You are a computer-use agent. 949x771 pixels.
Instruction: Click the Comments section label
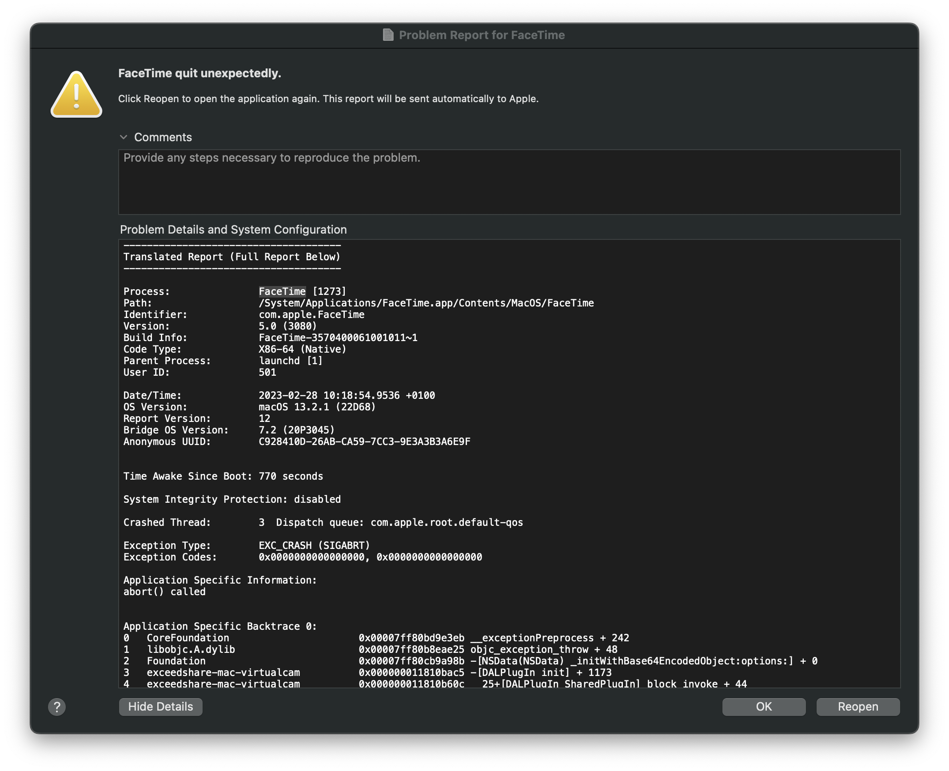163,137
